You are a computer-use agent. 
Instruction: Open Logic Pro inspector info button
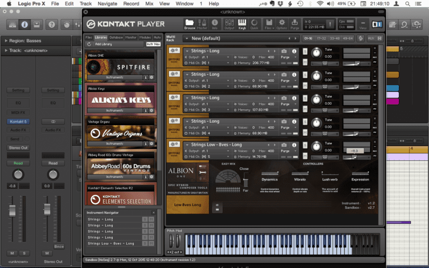[25, 25]
